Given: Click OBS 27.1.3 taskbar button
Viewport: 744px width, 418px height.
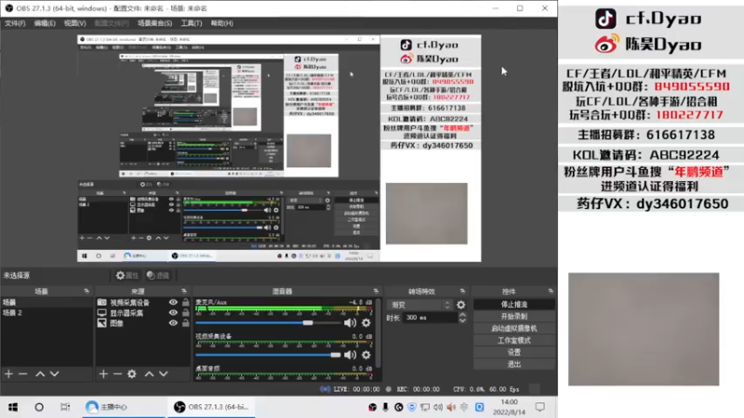Looking at the screenshot, I should tap(212, 407).
